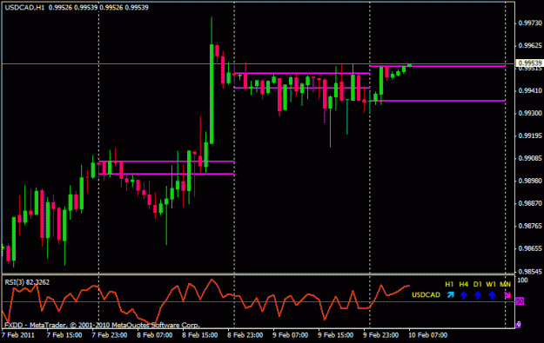Click the 100 level on RSI scale
This screenshot has width=544, height=343.
click(x=522, y=280)
